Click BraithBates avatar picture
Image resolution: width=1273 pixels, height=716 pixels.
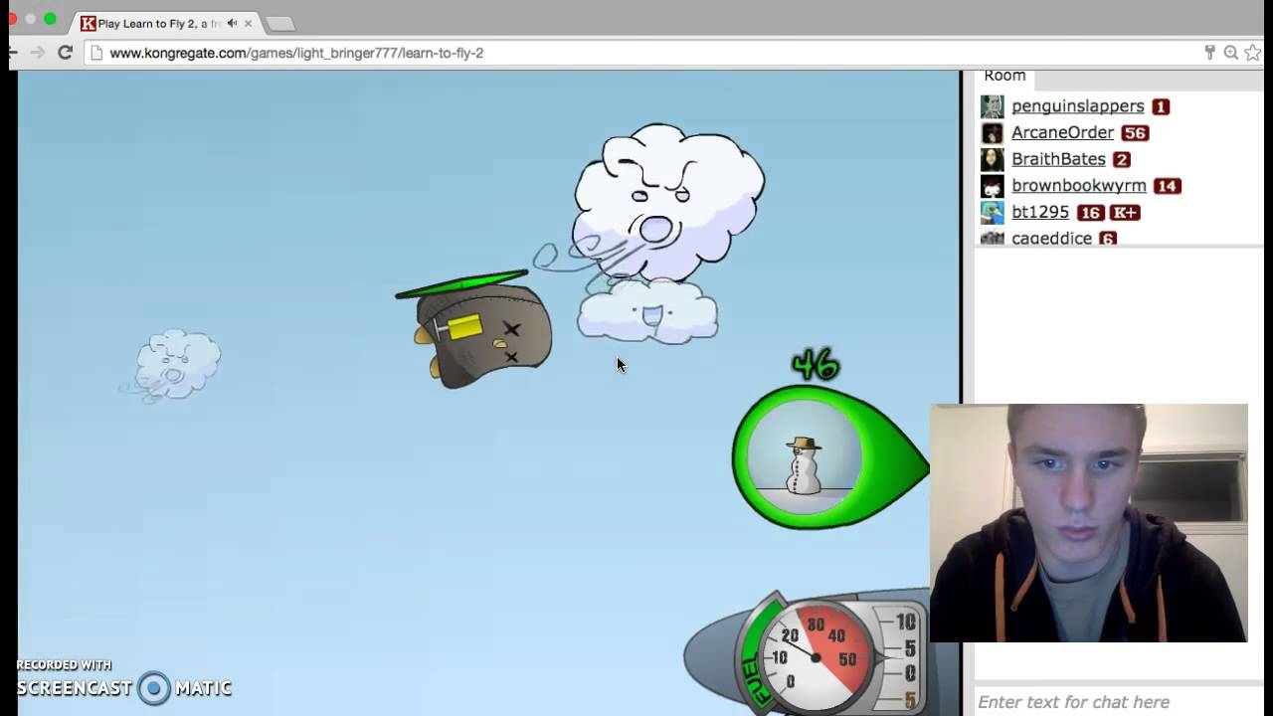click(993, 159)
